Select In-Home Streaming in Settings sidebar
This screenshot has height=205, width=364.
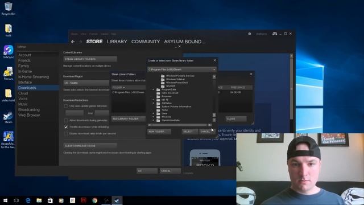pyautogui.click(x=34, y=77)
